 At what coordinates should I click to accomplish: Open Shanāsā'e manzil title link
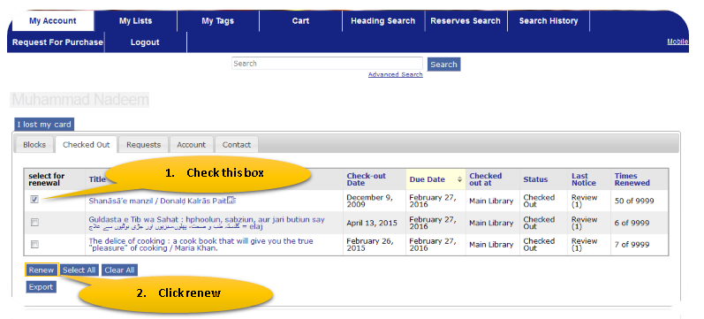point(162,201)
